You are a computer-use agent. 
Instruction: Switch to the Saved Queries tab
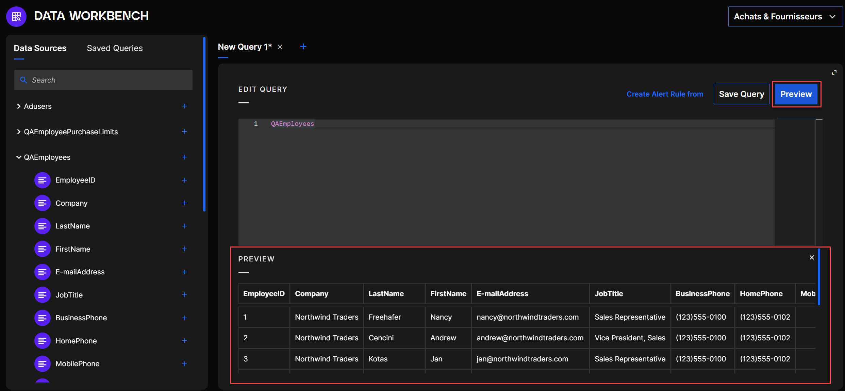tap(115, 48)
